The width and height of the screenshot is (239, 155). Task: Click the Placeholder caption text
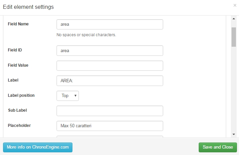[19, 126]
